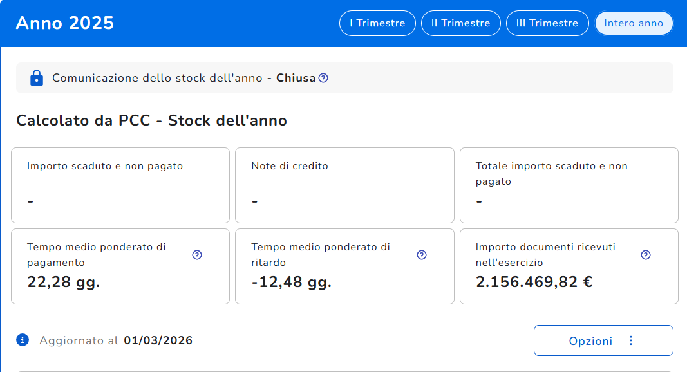Select the Intero anno view
Image resolution: width=687 pixels, height=372 pixels.
[634, 23]
